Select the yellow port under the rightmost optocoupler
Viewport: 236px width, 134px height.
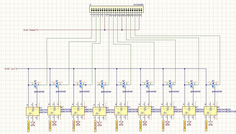click(206, 125)
